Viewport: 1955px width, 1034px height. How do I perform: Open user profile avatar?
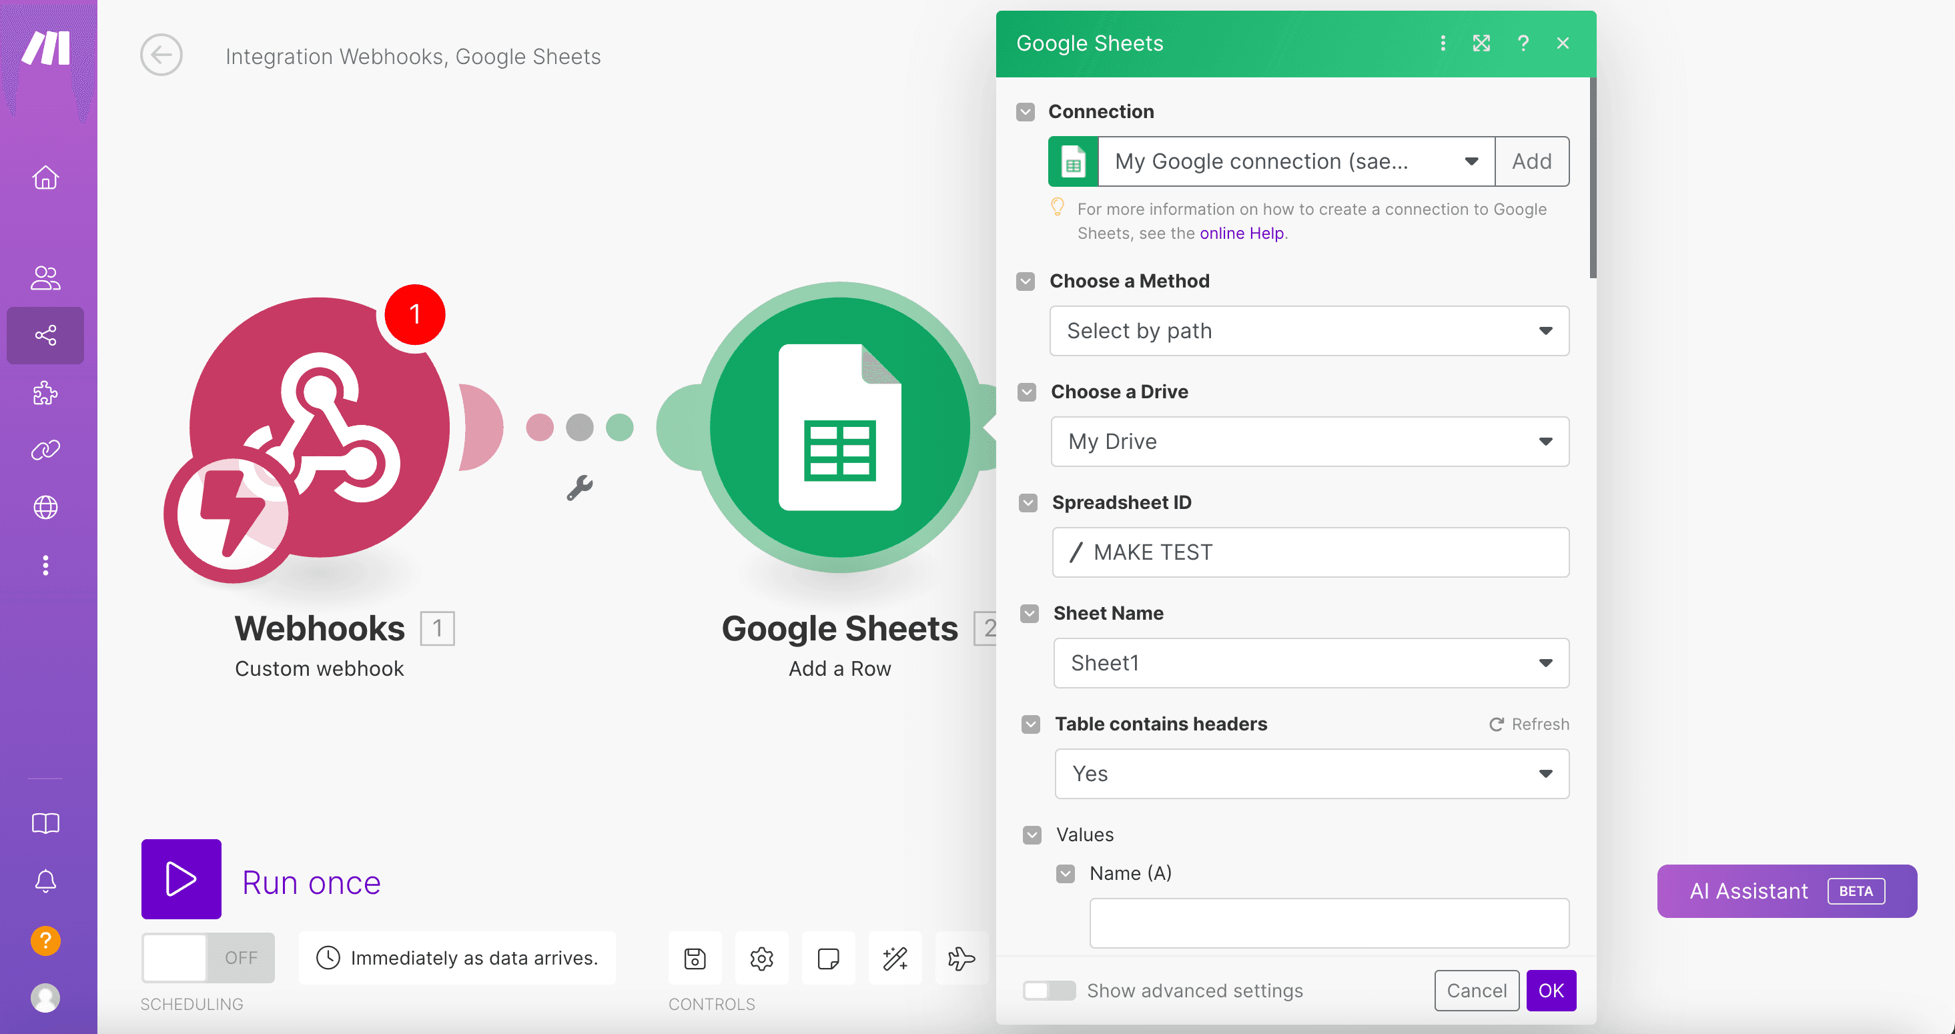(x=45, y=997)
